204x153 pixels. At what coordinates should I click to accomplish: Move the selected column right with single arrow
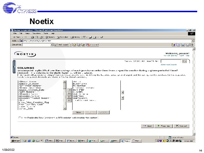click(69, 90)
